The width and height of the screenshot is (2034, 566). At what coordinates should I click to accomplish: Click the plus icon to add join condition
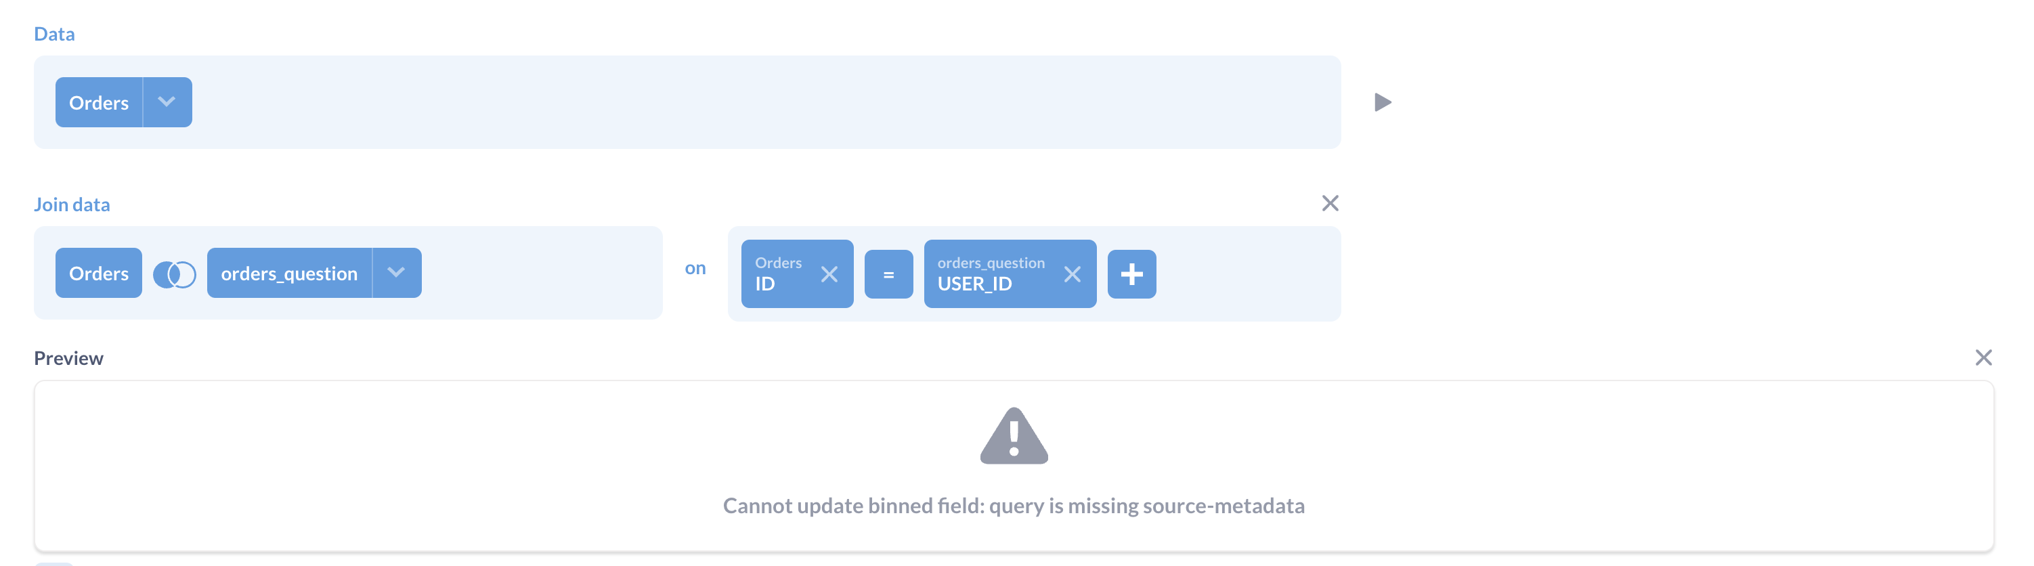click(1131, 274)
